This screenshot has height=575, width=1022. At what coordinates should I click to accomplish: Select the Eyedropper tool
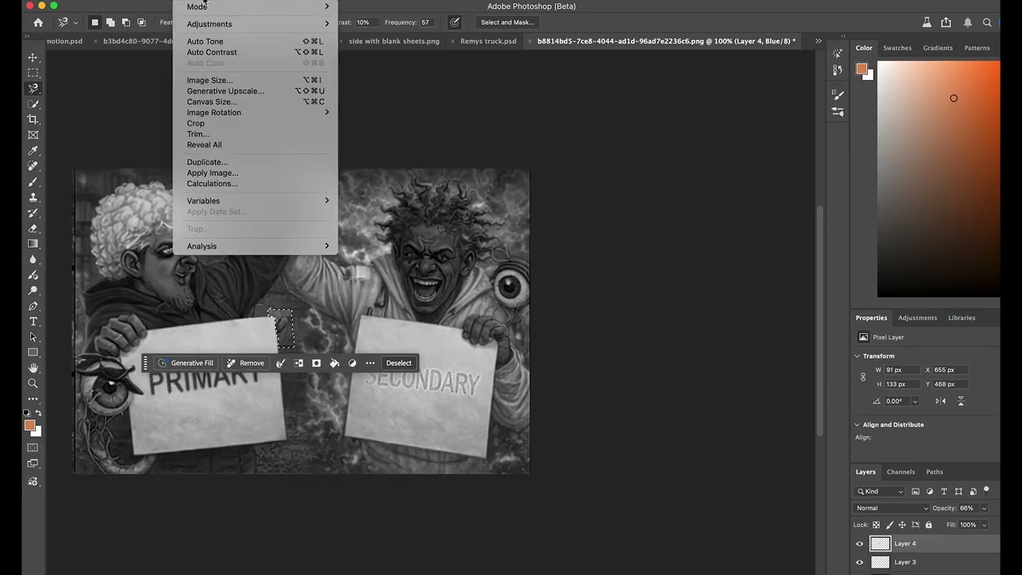[x=33, y=151]
